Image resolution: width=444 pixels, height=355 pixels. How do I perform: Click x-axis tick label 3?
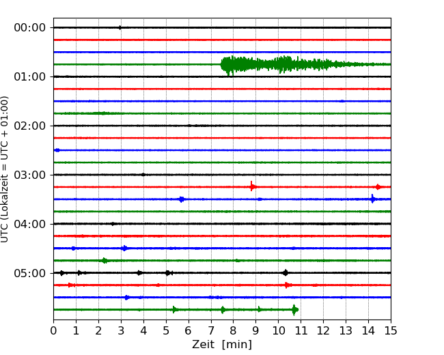point(121,330)
